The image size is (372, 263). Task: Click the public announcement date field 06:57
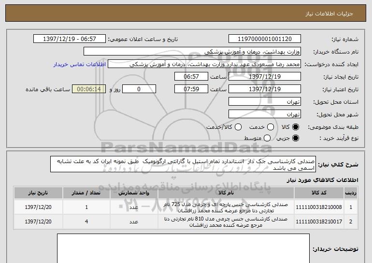(70, 39)
